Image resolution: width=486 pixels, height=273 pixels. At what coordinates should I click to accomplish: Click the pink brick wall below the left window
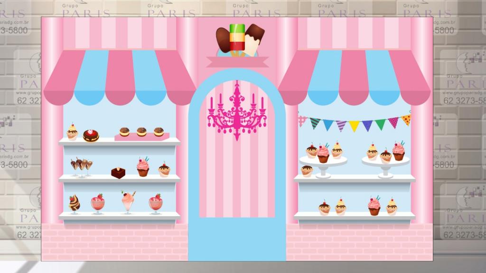tap(114, 242)
